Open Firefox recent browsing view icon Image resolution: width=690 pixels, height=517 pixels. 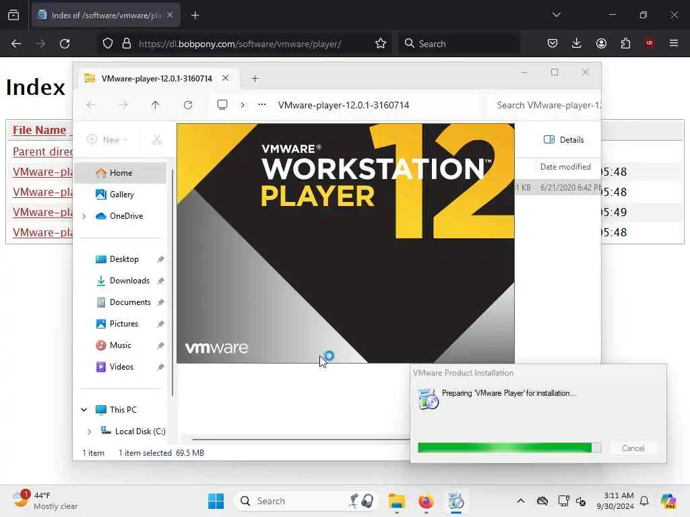pyautogui.click(x=13, y=15)
